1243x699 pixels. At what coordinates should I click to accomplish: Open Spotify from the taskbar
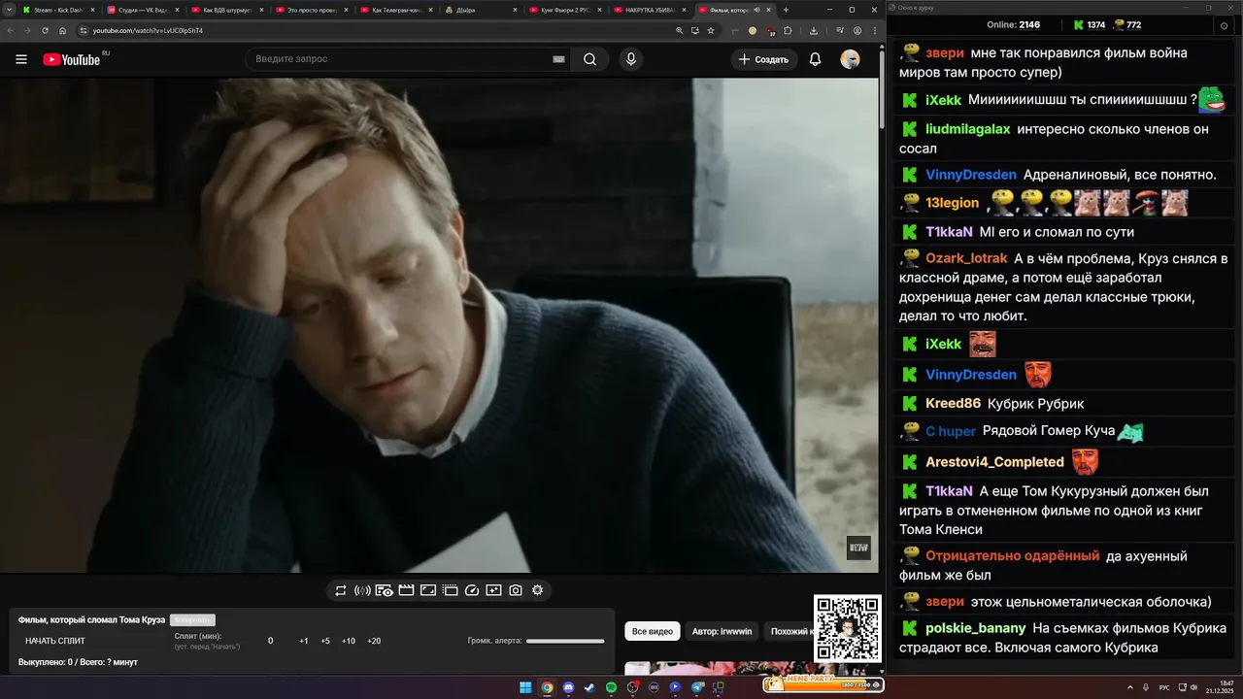(611, 687)
